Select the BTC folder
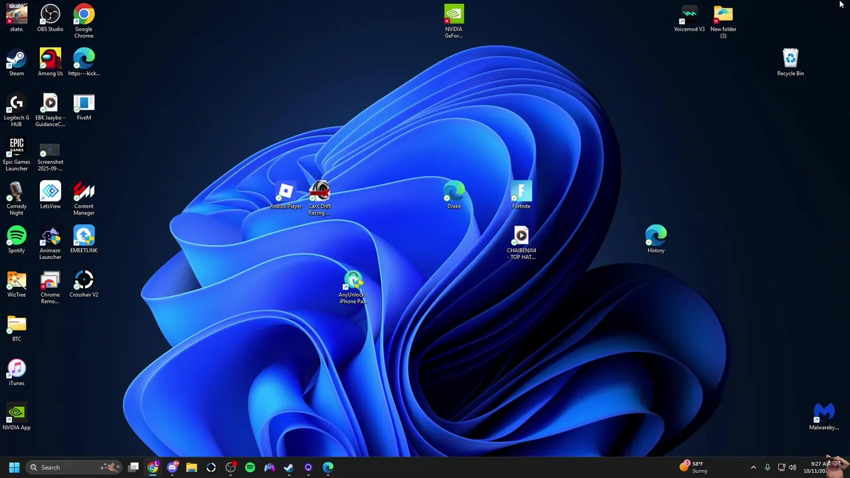 [17, 329]
